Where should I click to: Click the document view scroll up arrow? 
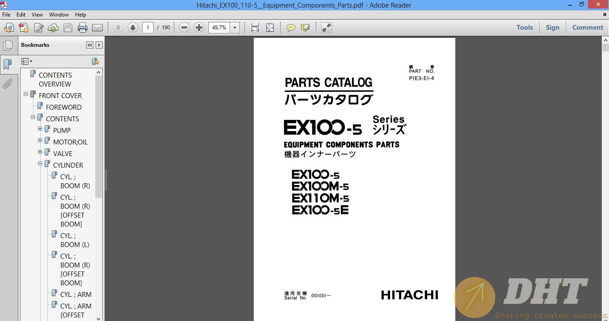(605, 41)
